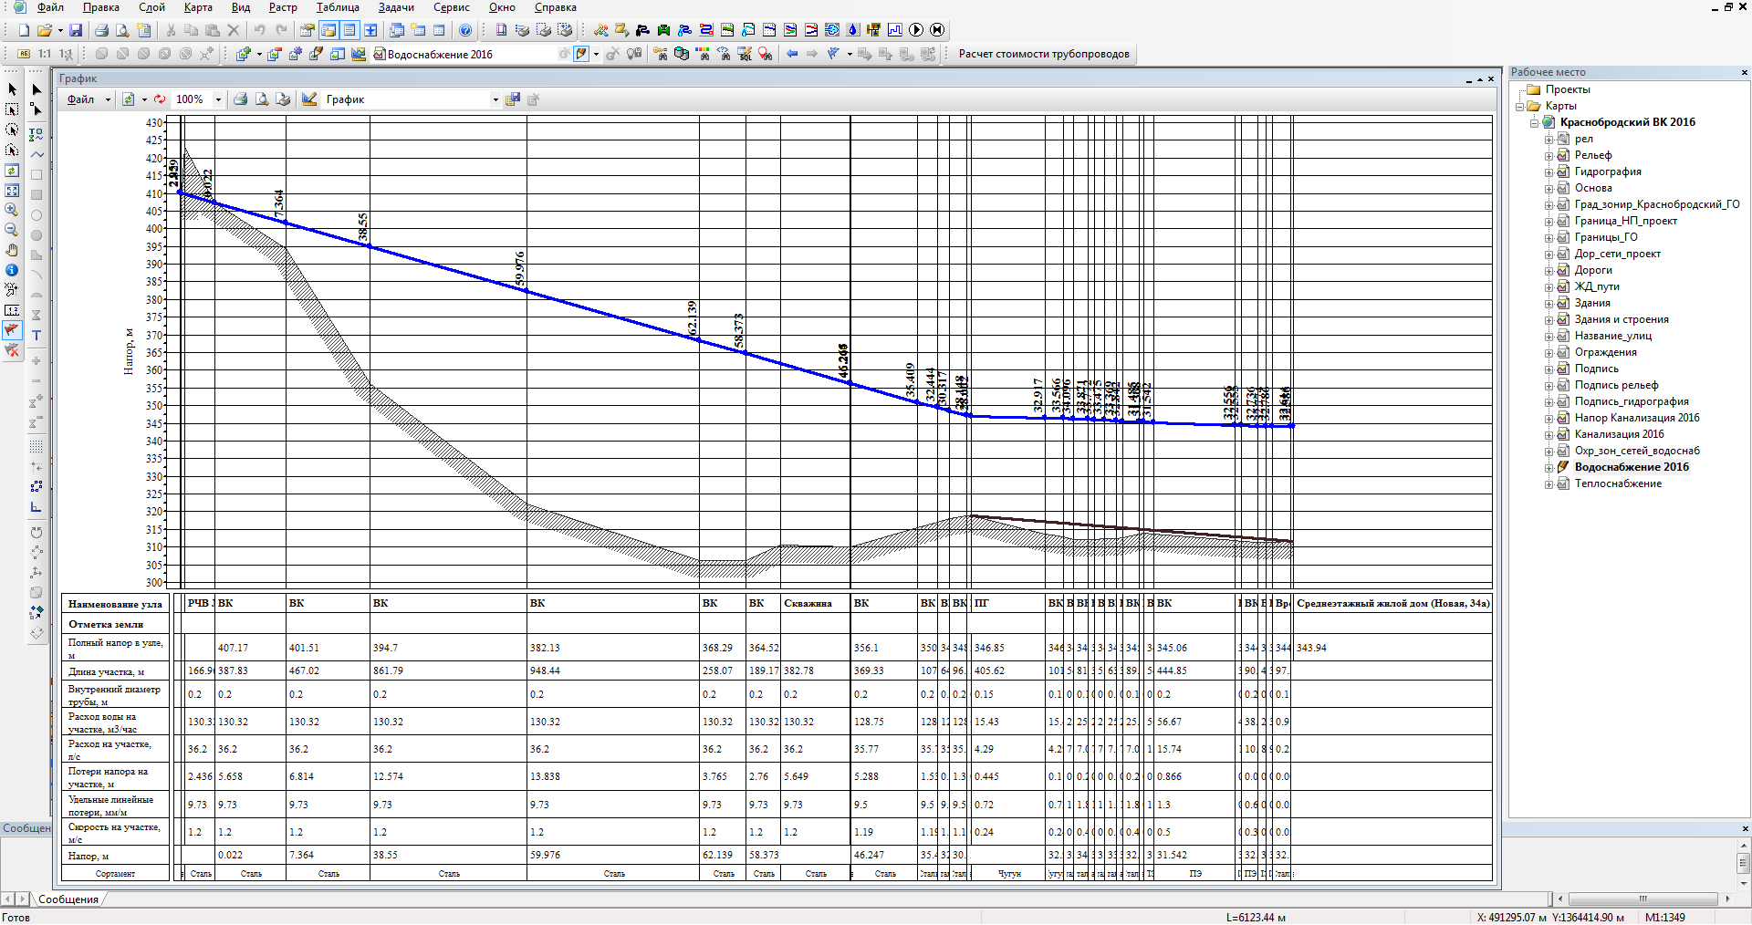Open the Таблица menu
1752x925 pixels.
[x=337, y=7]
